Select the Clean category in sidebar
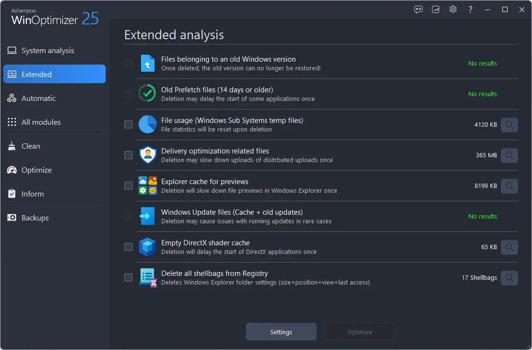This screenshot has height=350, width=532. coord(31,146)
